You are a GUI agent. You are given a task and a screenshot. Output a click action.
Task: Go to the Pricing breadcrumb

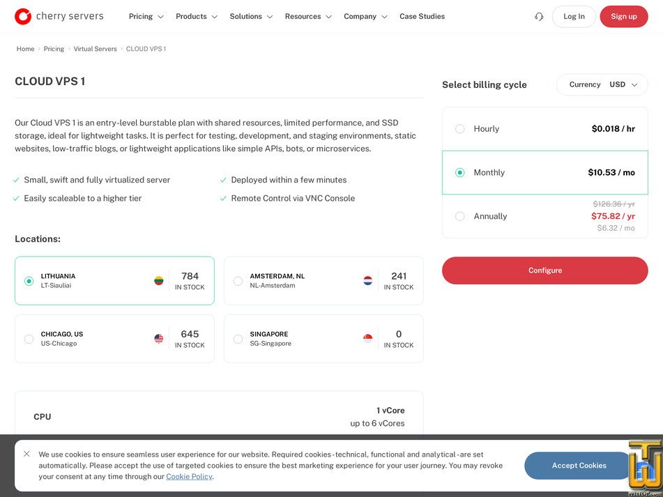(x=54, y=49)
